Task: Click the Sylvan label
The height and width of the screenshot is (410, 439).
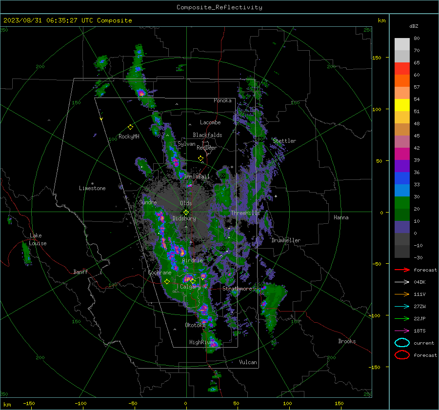Action: (186, 144)
